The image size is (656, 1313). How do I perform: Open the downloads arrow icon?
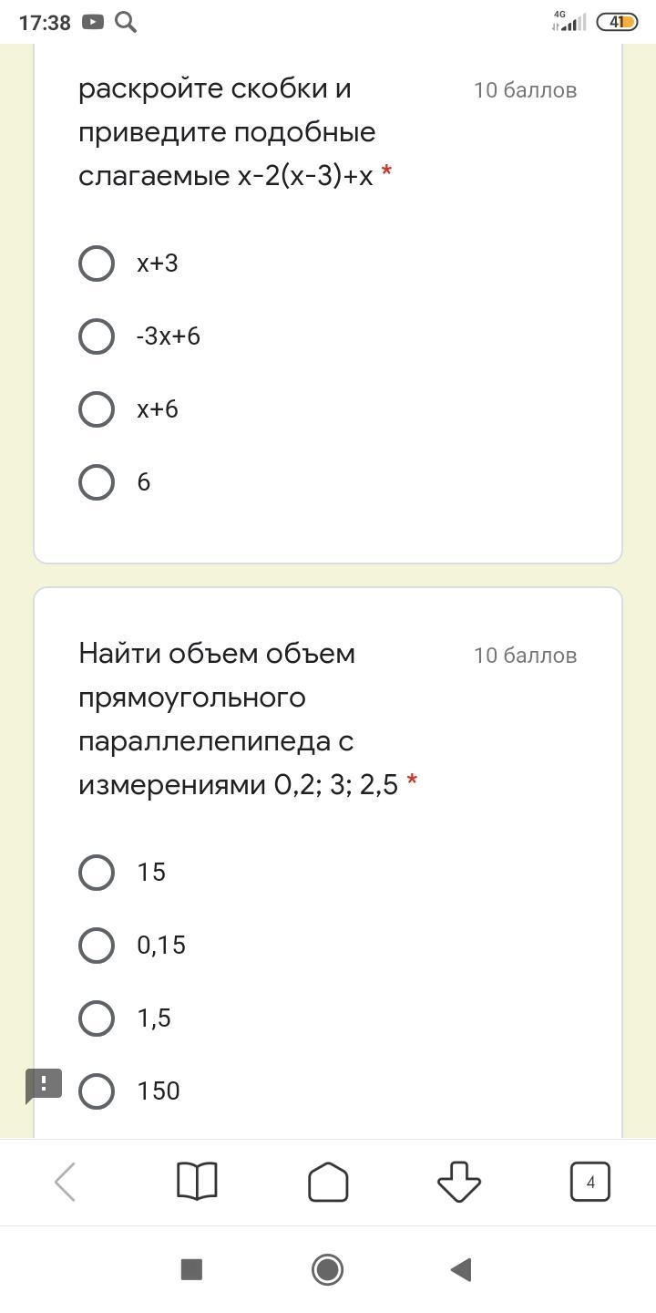(x=459, y=1183)
